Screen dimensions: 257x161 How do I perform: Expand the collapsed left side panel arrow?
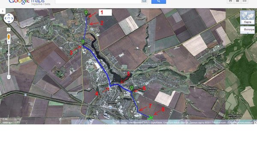pos(3,11)
